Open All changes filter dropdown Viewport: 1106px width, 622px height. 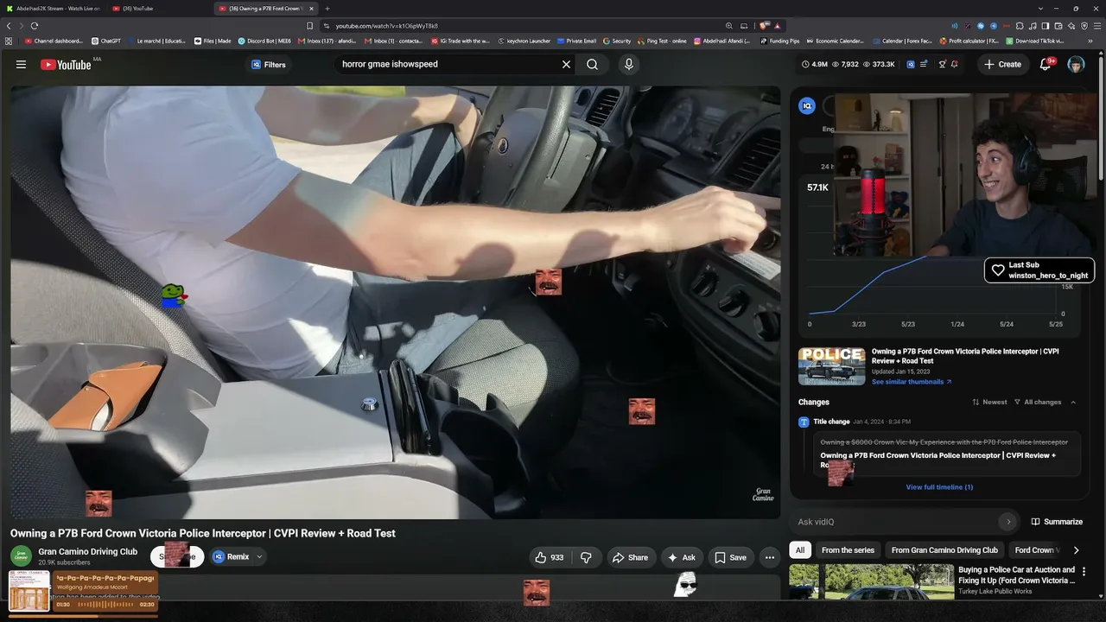(1038, 403)
